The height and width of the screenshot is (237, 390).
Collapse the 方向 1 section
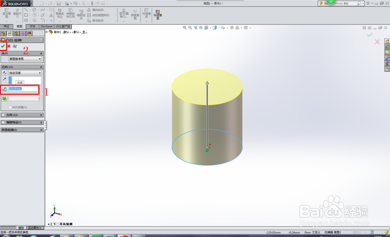pos(41,67)
